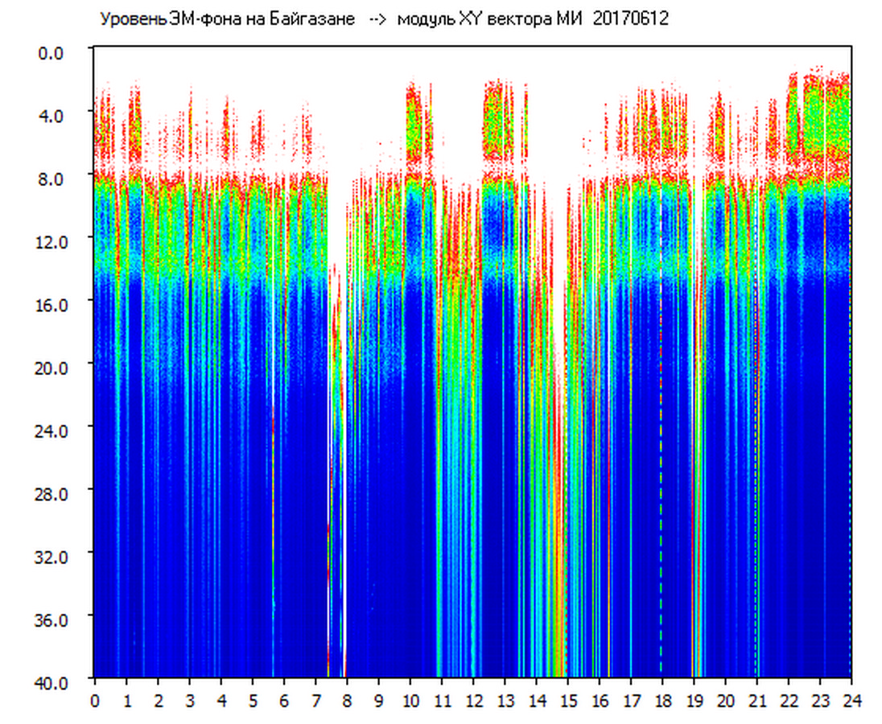Click the hour 15 tick label
This screenshot has height=724, width=882.
click(x=567, y=700)
